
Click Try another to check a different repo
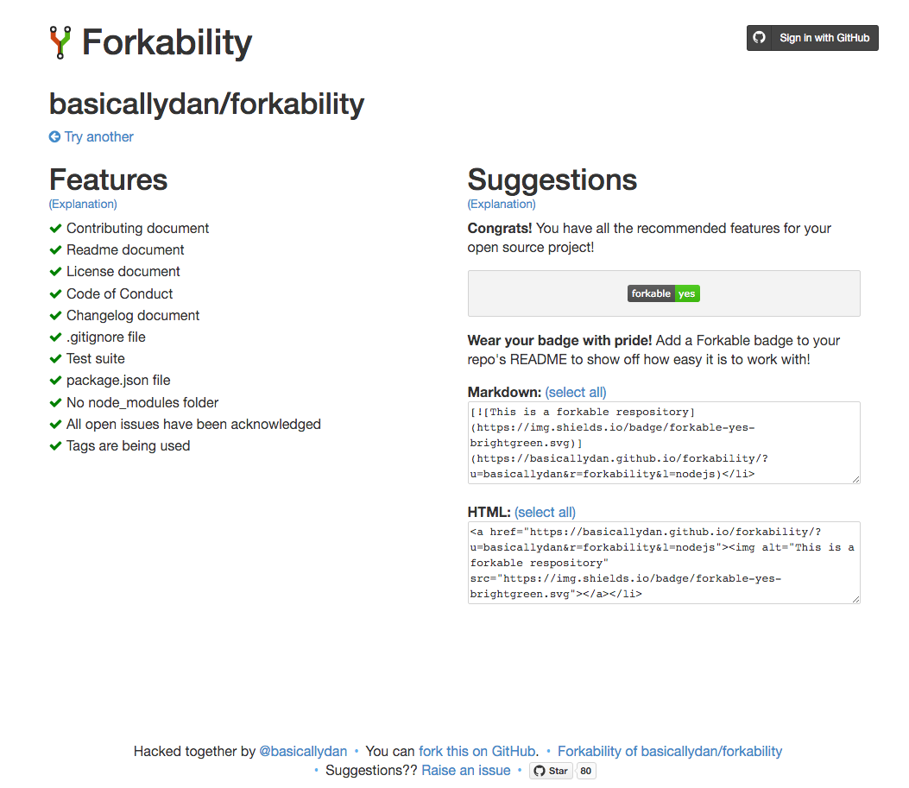point(98,136)
